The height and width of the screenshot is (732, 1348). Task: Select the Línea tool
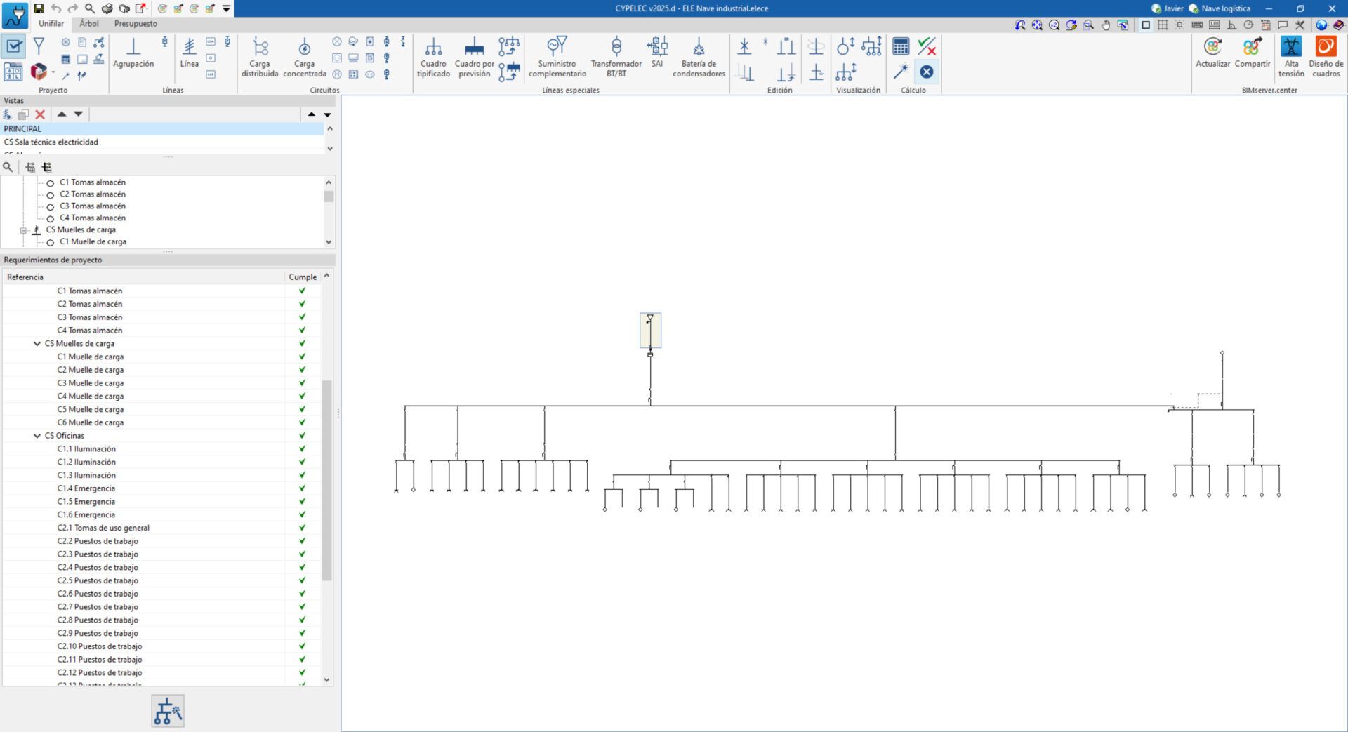(x=189, y=53)
